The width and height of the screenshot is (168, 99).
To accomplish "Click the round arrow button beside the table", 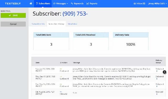I will 165,72.
